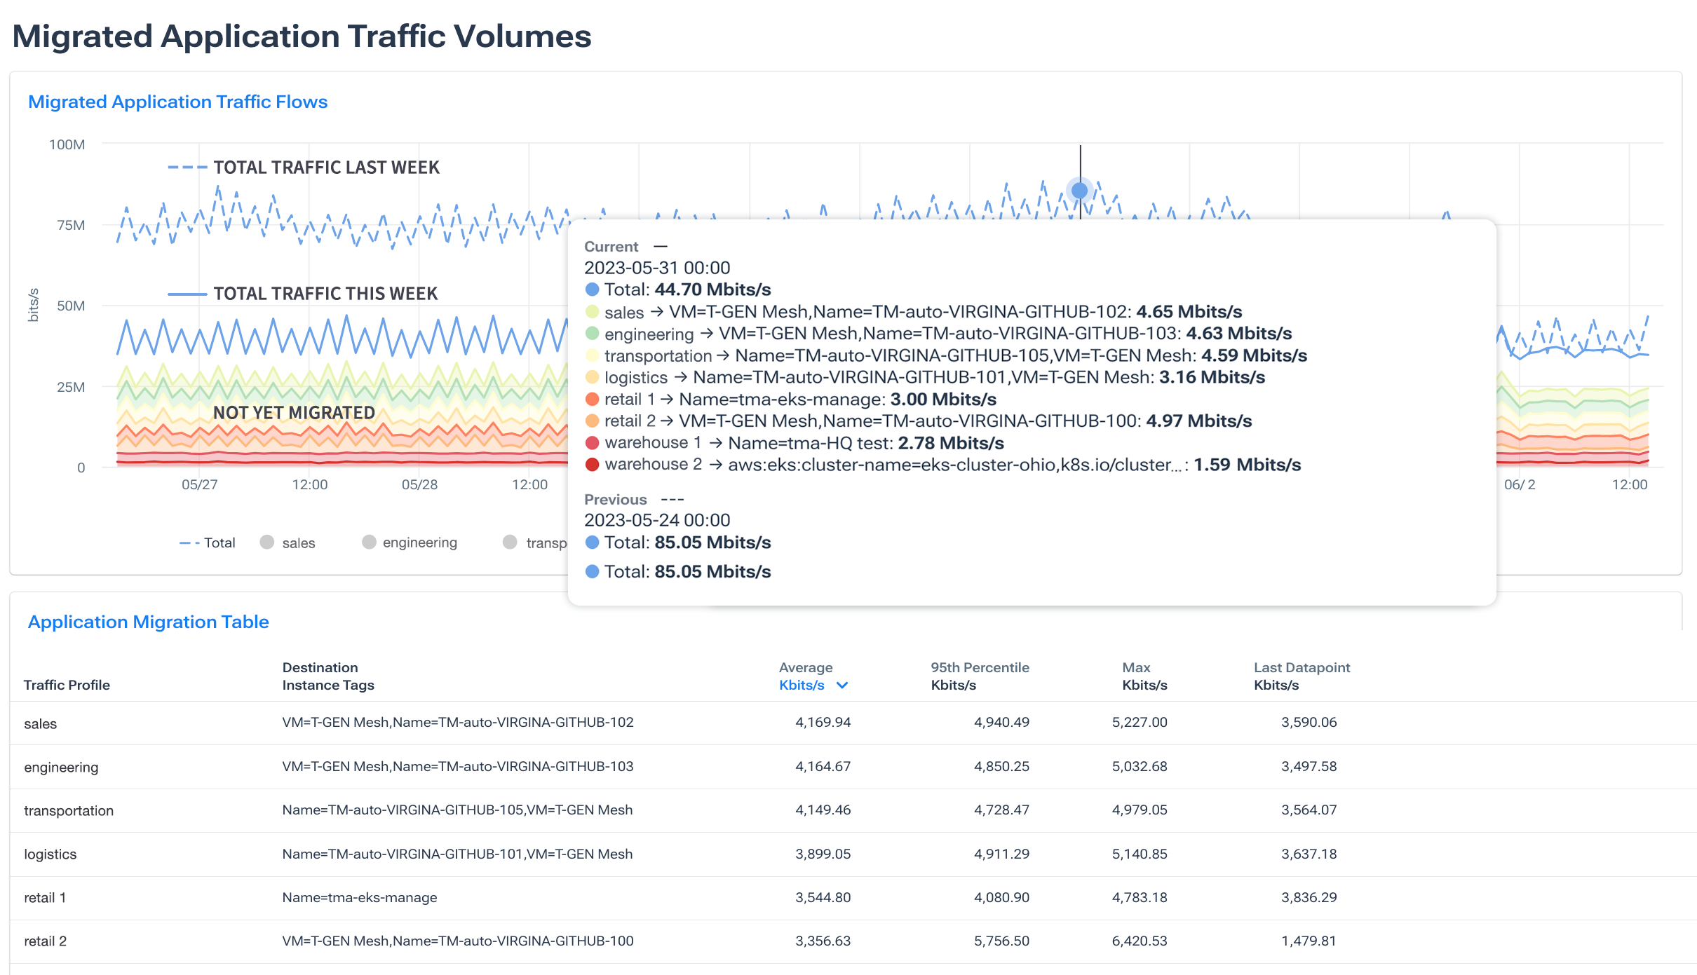
Task: Click the orange logistics indicator in the tooltip
Action: (593, 378)
